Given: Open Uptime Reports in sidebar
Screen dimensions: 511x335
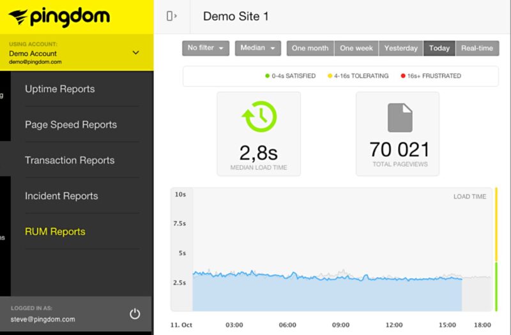Looking at the screenshot, I should (60, 89).
